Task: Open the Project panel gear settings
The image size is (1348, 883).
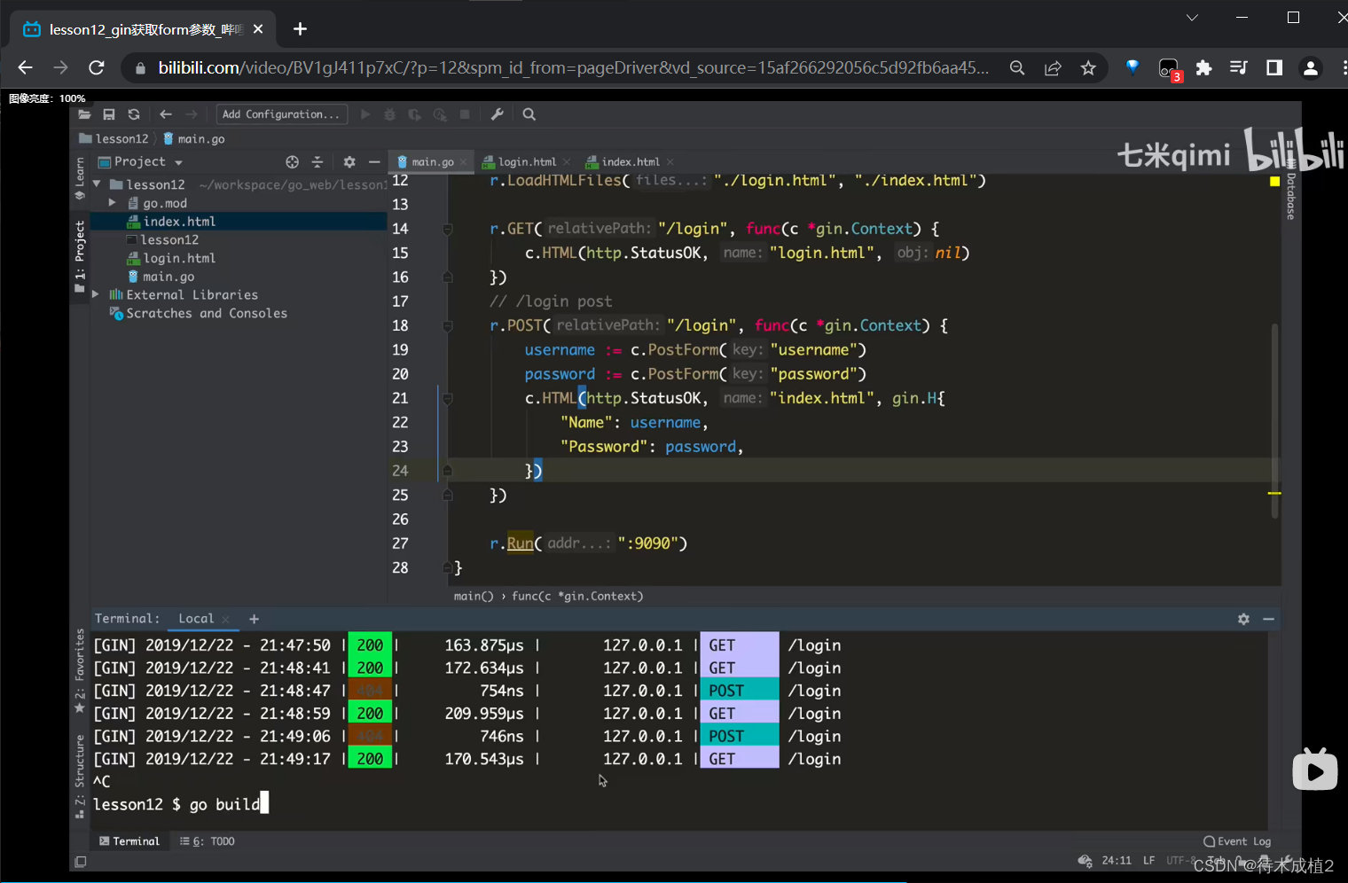Action: click(349, 162)
